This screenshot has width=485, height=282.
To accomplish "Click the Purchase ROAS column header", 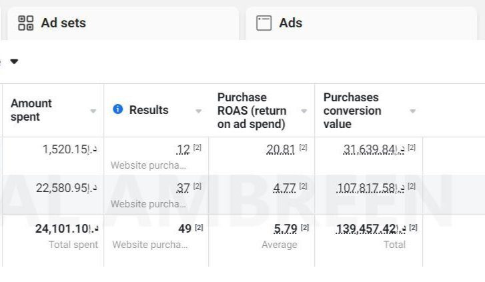I will (251, 111).
